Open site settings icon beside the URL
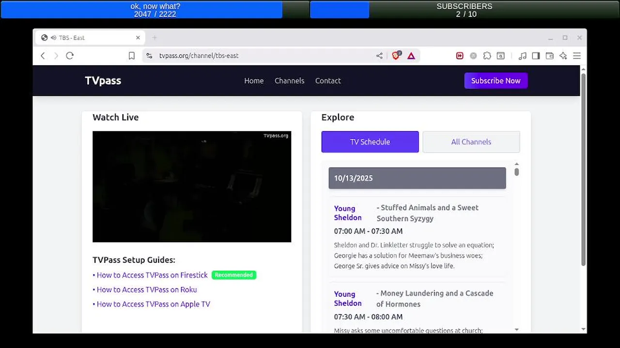Viewport: 620px width, 348px height. click(149, 56)
